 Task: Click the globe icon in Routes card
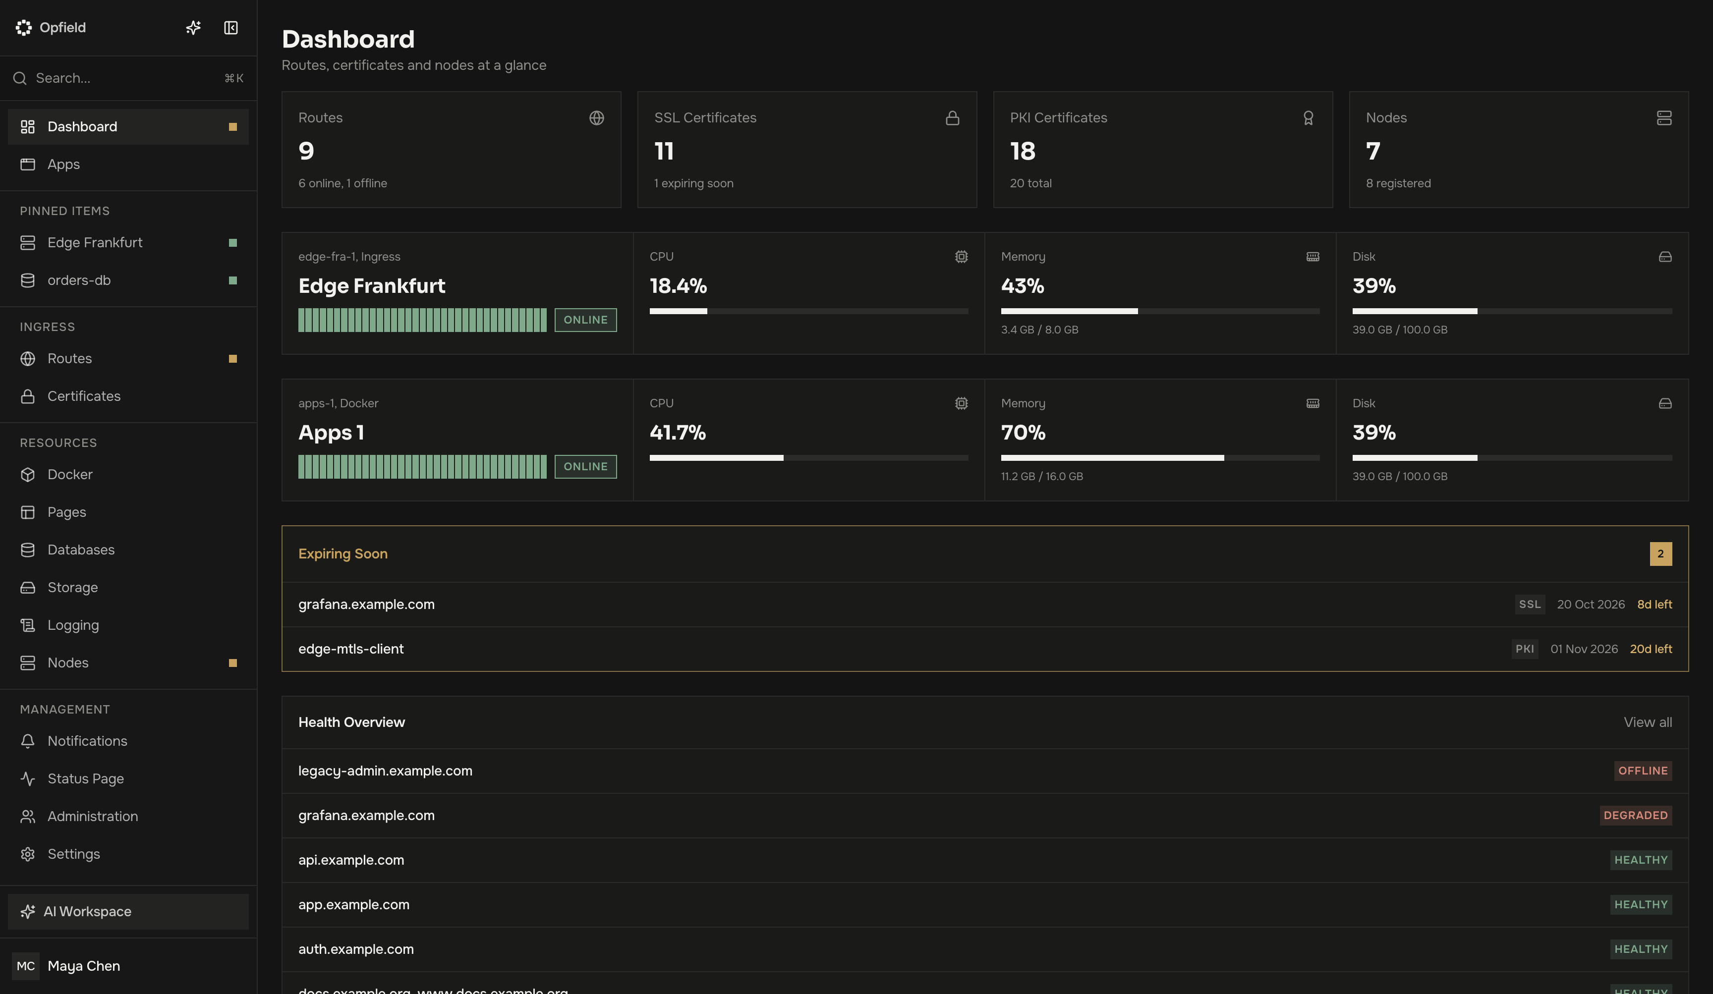(x=596, y=117)
